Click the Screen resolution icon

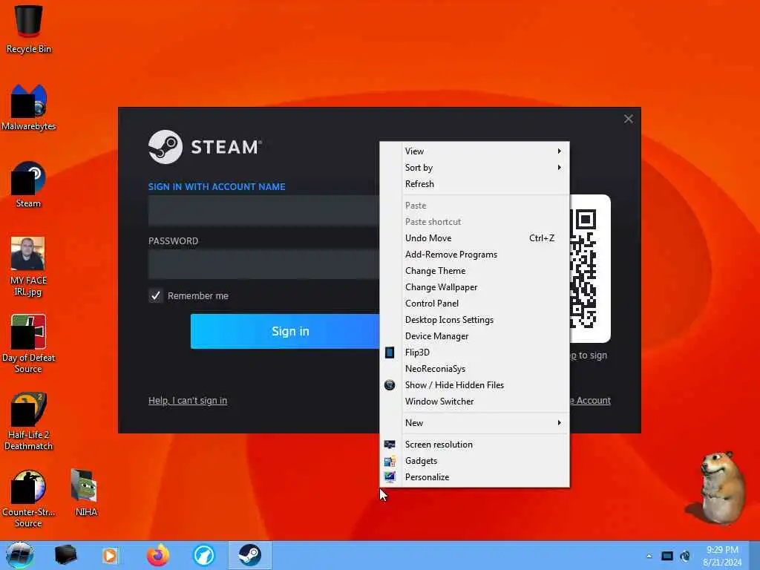click(x=390, y=445)
